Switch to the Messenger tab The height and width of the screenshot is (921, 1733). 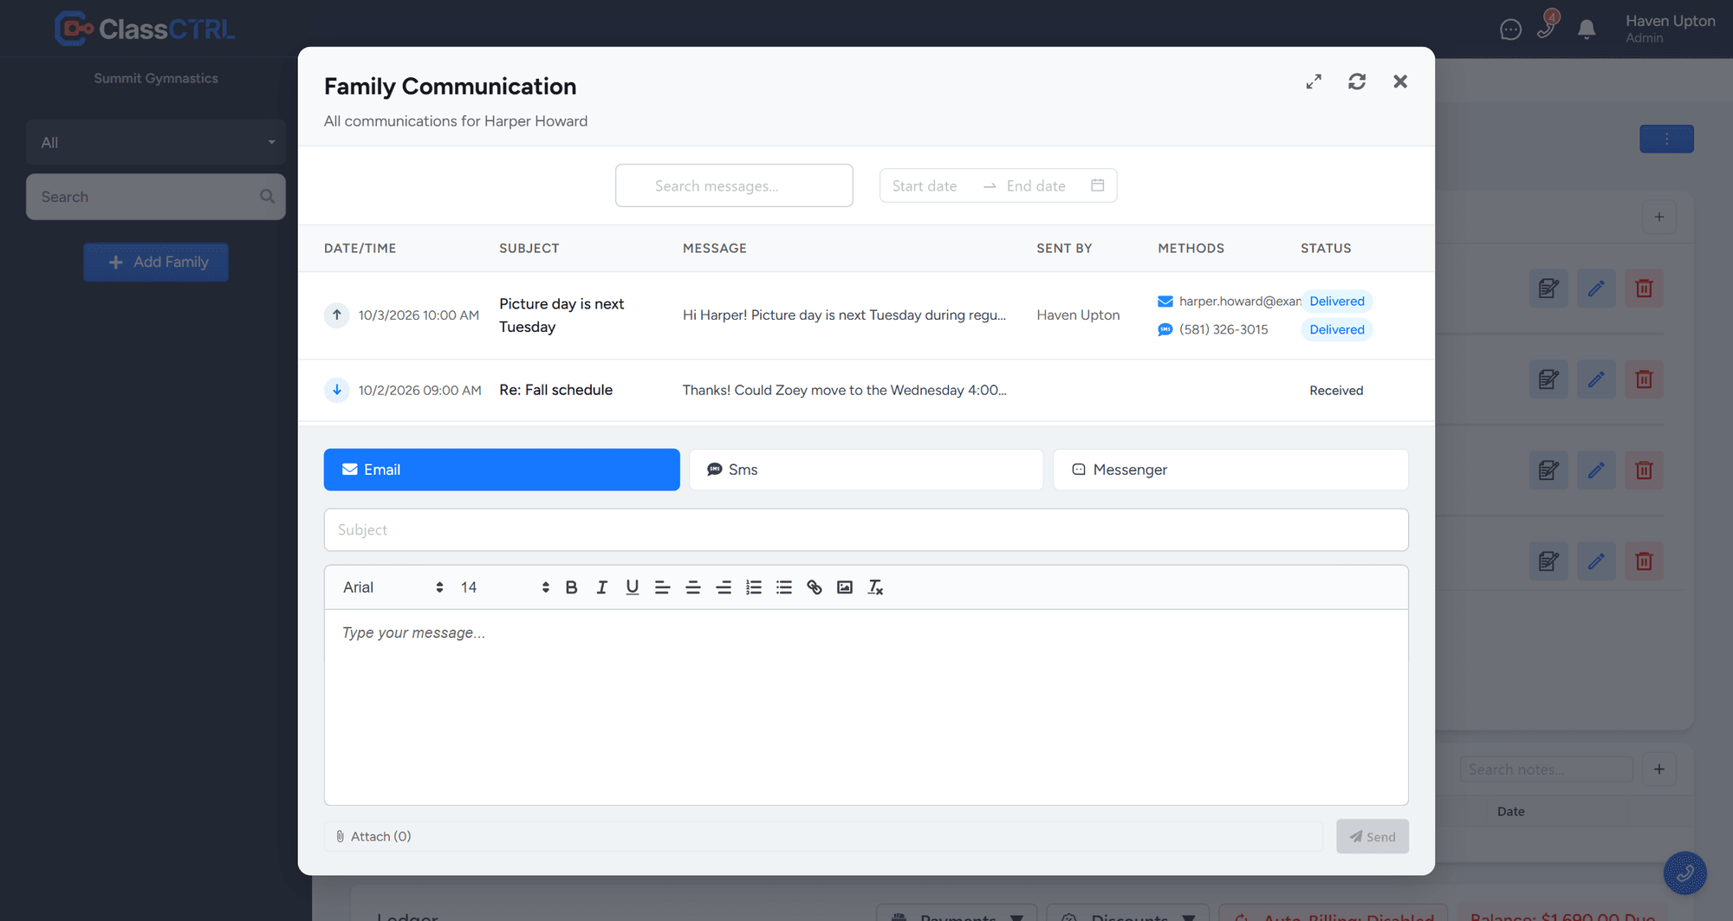(1230, 470)
